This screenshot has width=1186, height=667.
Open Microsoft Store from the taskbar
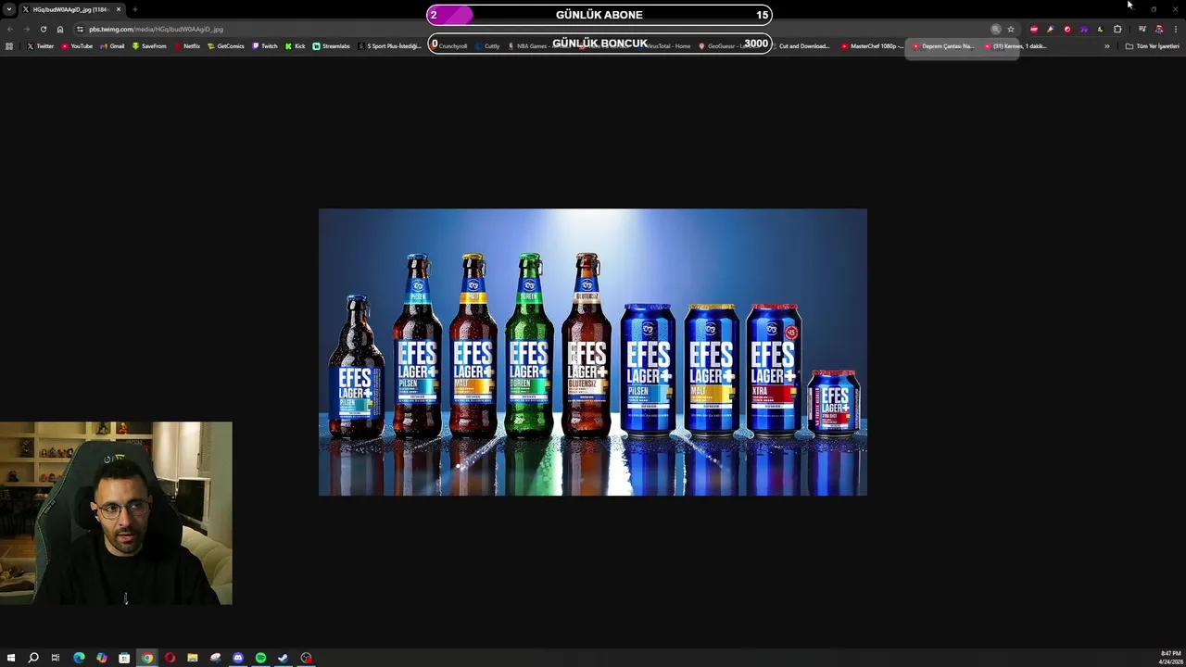pyautogui.click(x=124, y=658)
